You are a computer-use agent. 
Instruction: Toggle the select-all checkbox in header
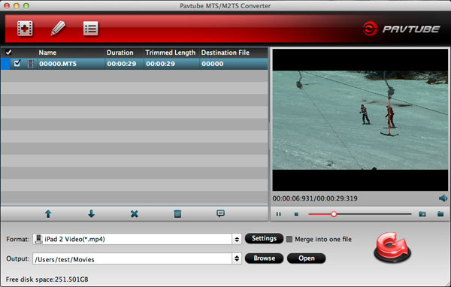8,53
